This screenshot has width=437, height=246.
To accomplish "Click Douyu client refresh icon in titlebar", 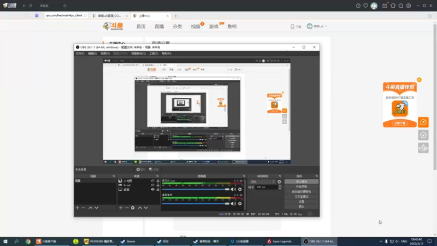I will pyautogui.click(x=31, y=5).
